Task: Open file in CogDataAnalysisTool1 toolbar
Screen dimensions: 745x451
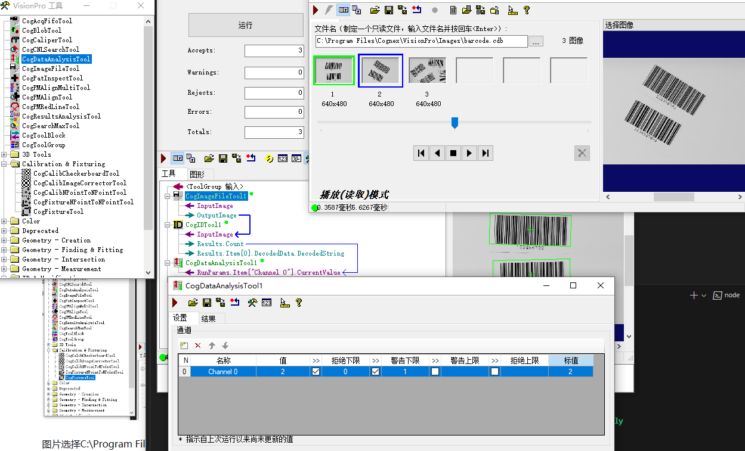Action: pos(193,303)
